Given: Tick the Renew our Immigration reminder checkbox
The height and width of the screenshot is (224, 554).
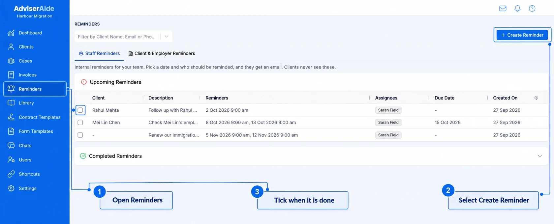Looking at the screenshot, I should coord(80,135).
